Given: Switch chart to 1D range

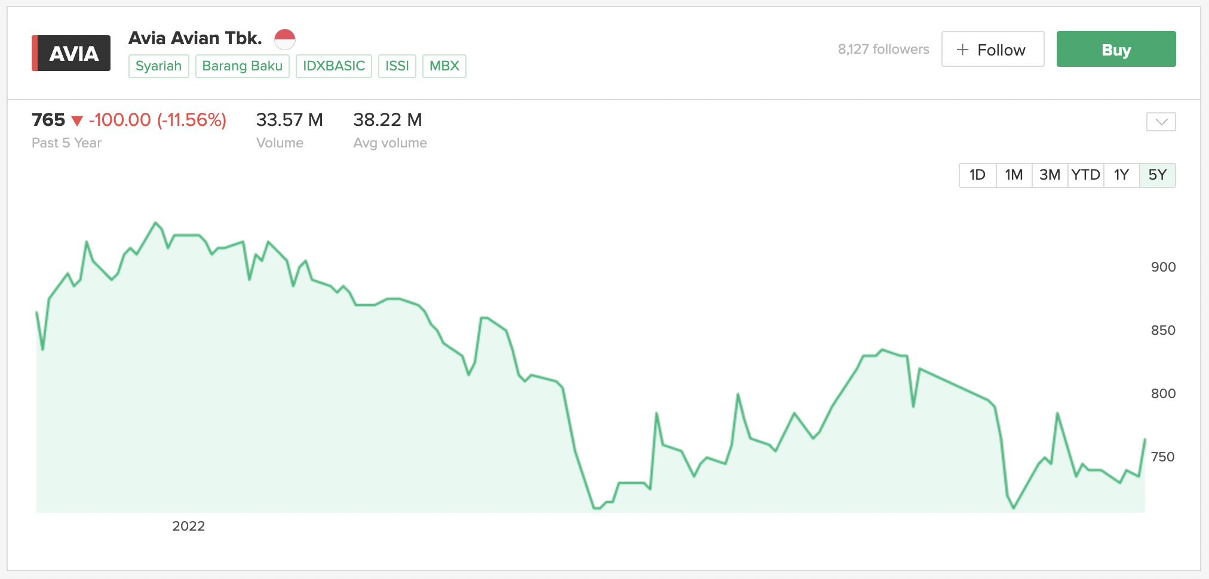Looking at the screenshot, I should pyautogui.click(x=978, y=175).
